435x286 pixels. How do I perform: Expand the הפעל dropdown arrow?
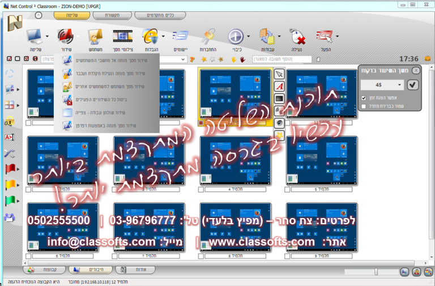(338, 36)
